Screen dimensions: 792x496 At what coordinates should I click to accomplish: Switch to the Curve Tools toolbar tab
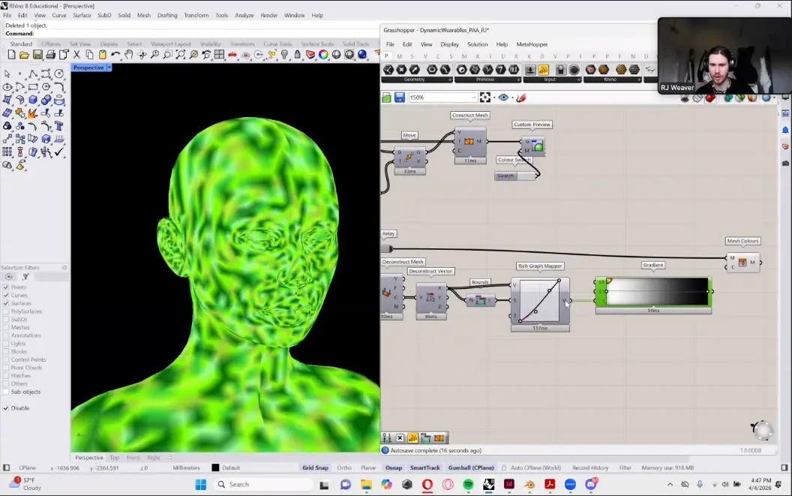277,44
